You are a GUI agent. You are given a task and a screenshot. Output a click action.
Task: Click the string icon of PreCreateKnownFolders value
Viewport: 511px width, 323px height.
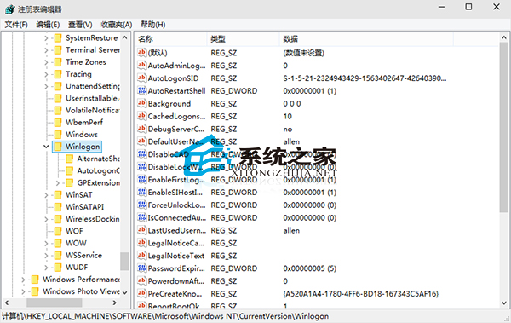pos(141,294)
